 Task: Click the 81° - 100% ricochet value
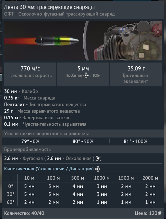pyautogui.click(x=136, y=142)
